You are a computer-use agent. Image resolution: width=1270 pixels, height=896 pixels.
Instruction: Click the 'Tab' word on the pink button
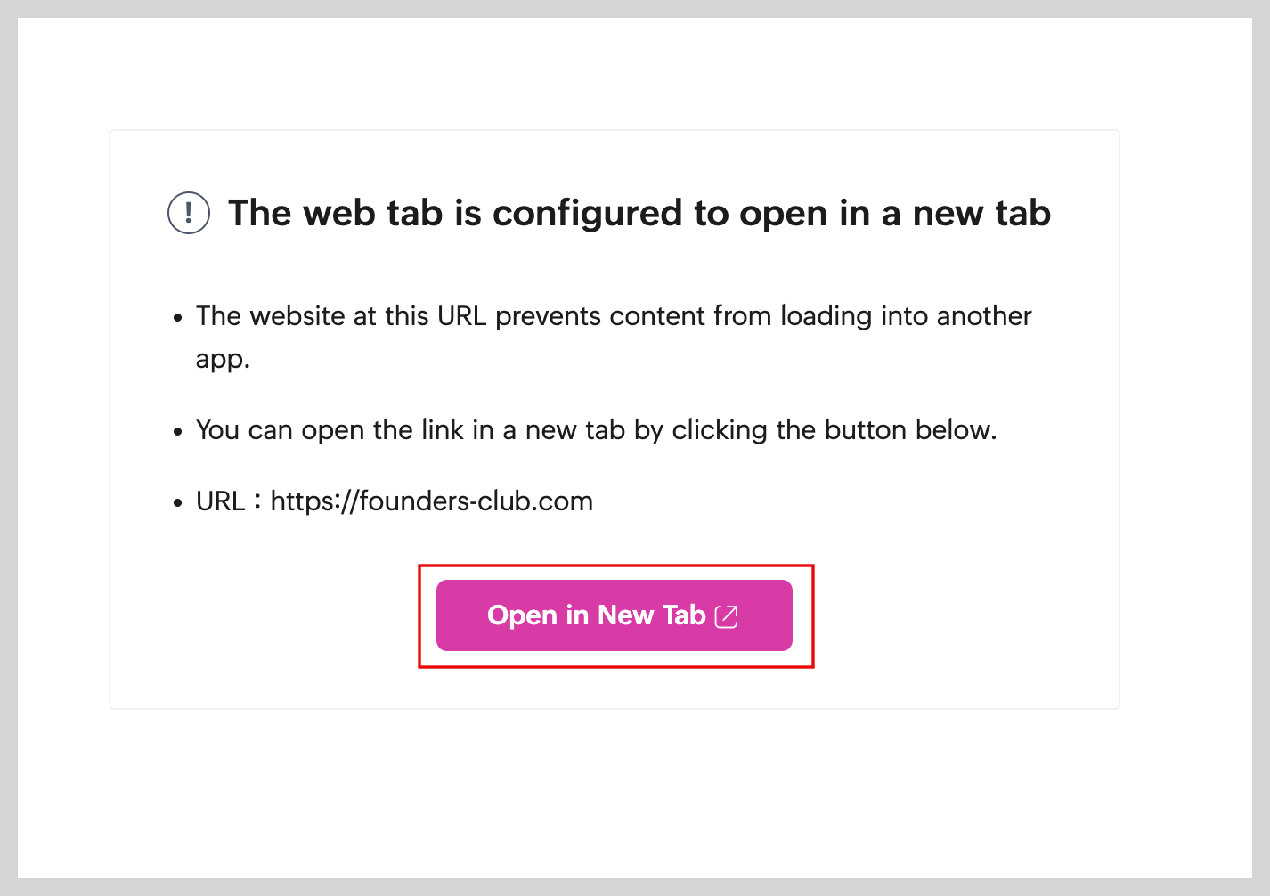pos(684,615)
